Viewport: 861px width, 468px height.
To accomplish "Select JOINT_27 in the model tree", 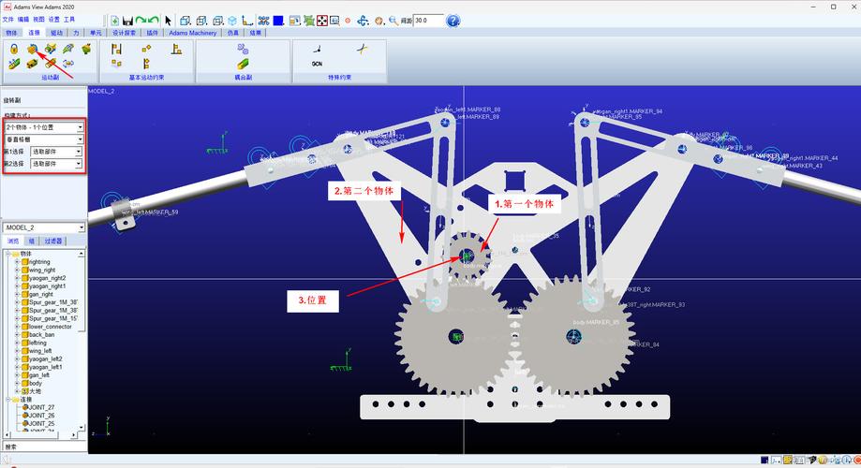I will pyautogui.click(x=40, y=407).
